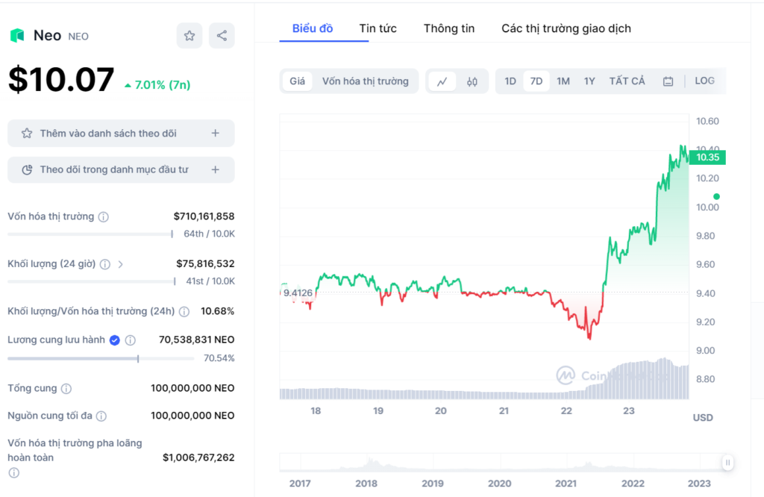Screen dimensions: 764x497
Task: Select the line chart icon
Action: pos(442,81)
